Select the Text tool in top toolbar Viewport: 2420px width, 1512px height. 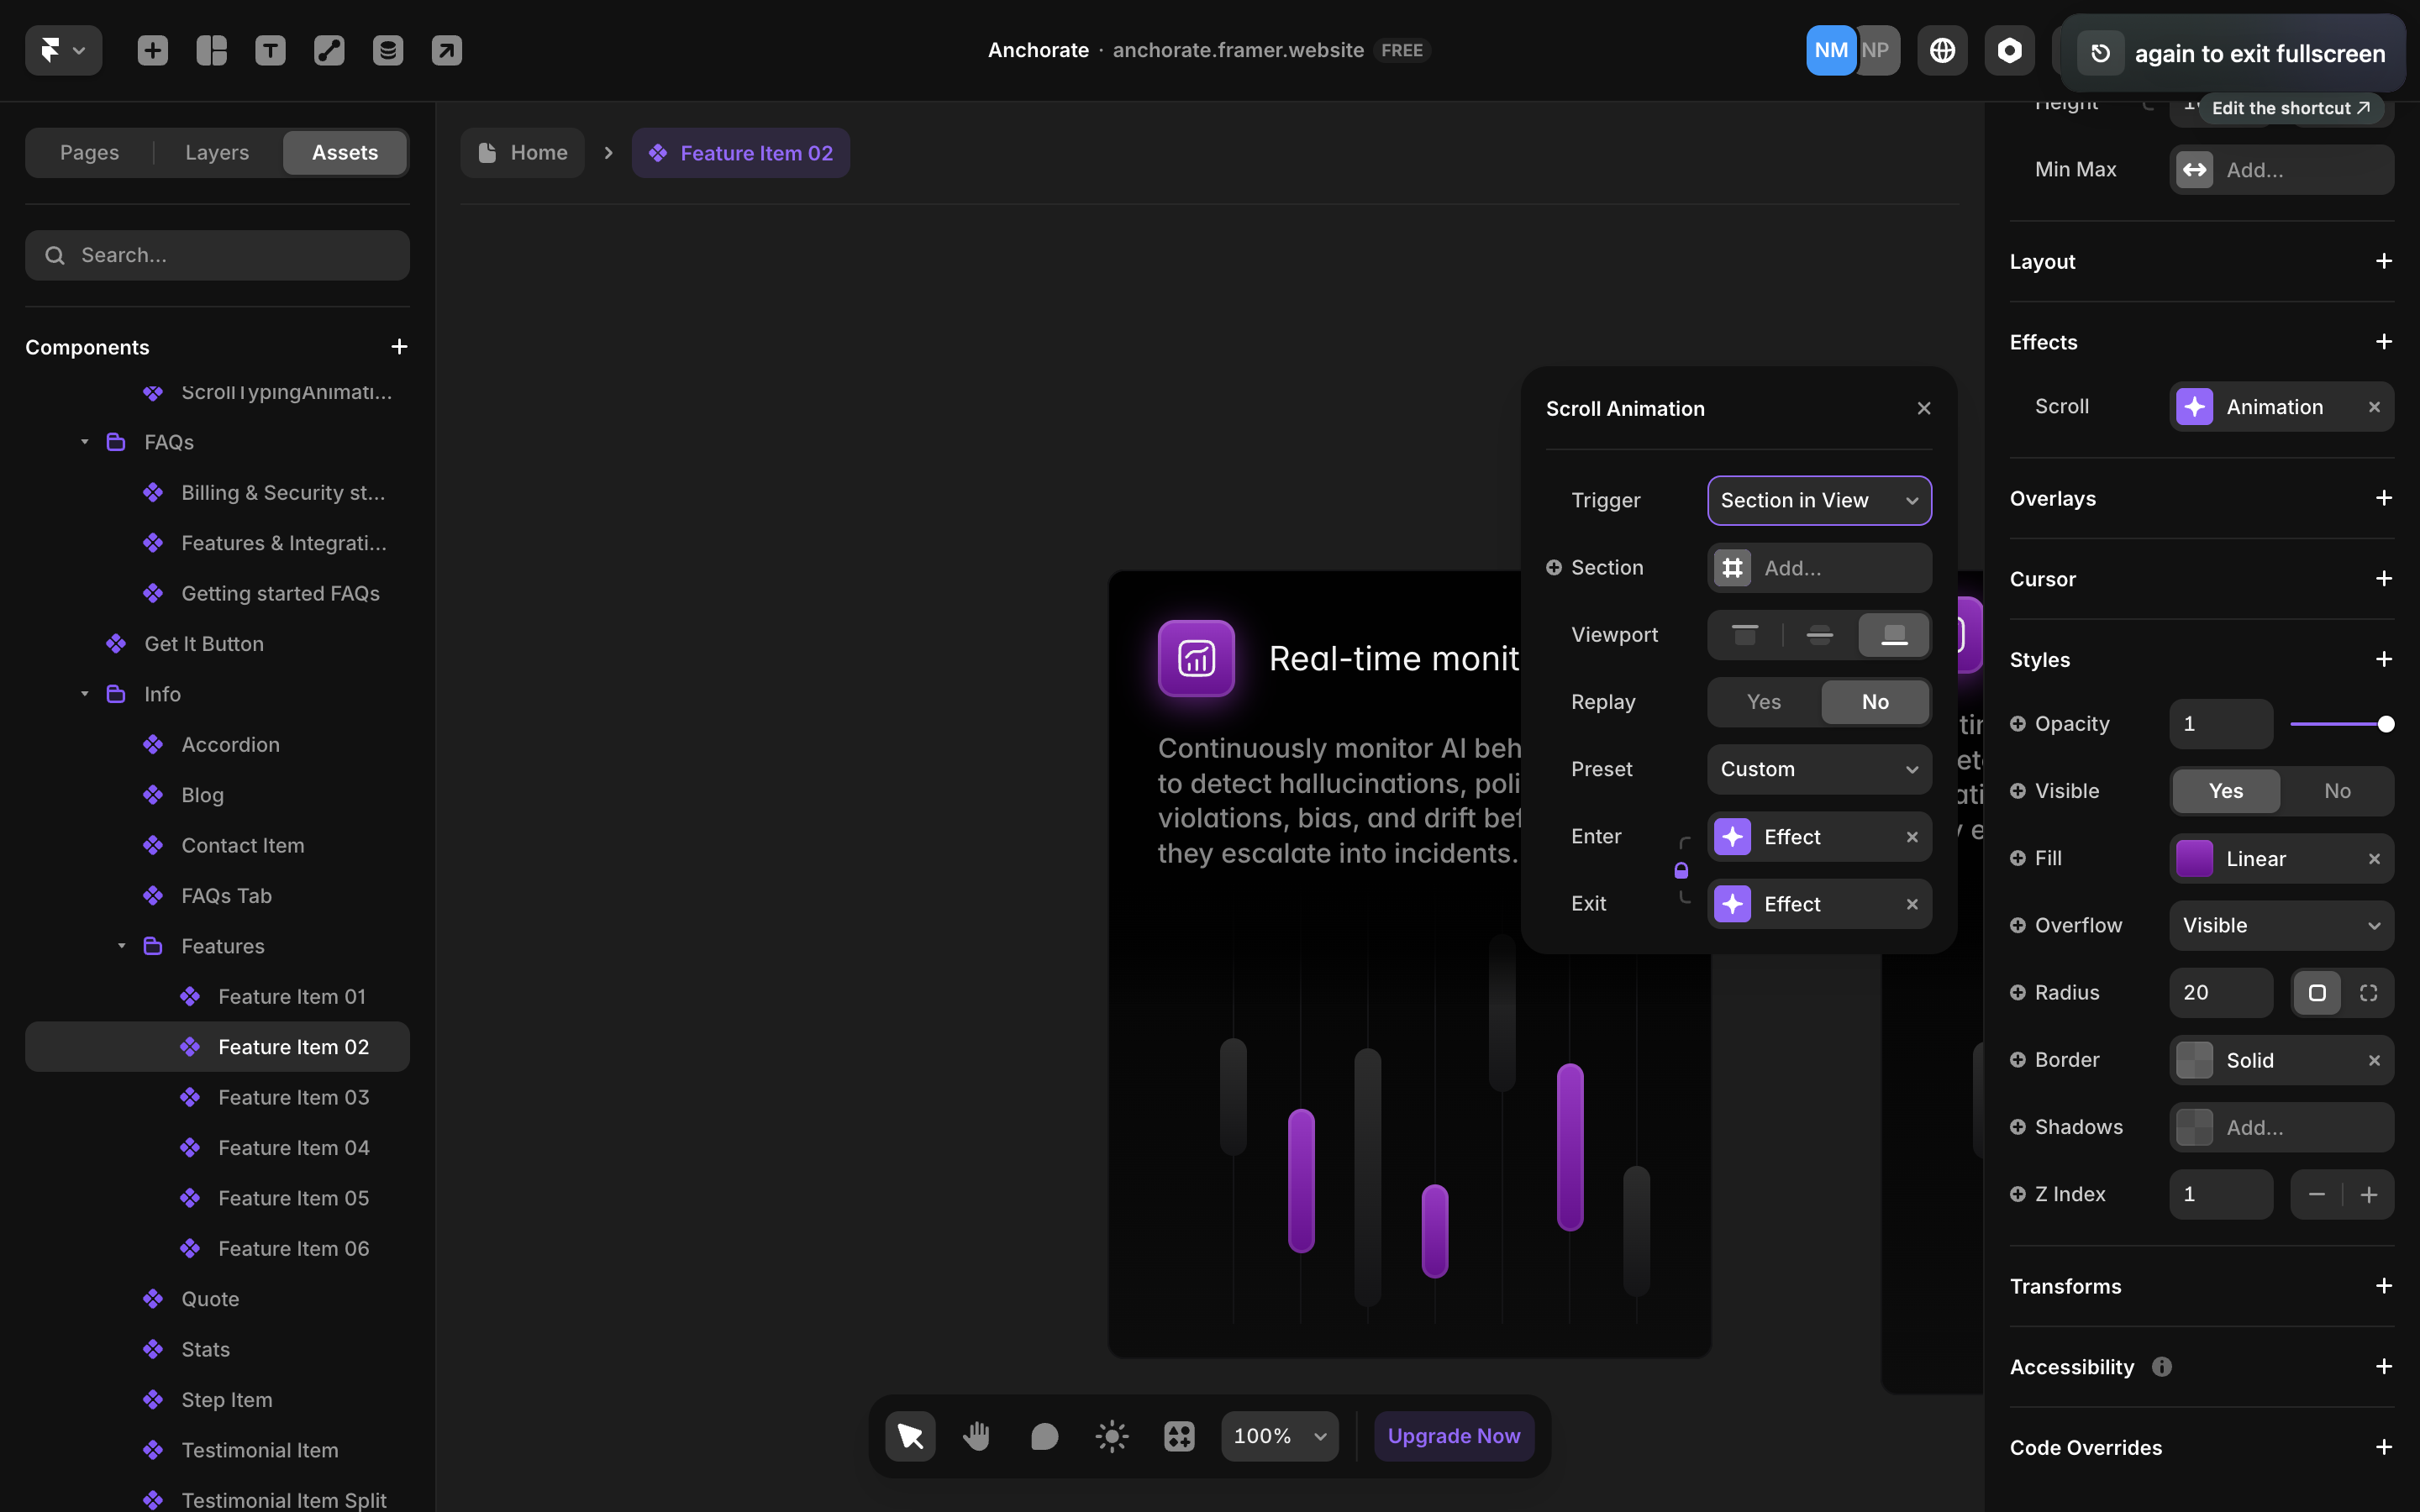(x=270, y=50)
